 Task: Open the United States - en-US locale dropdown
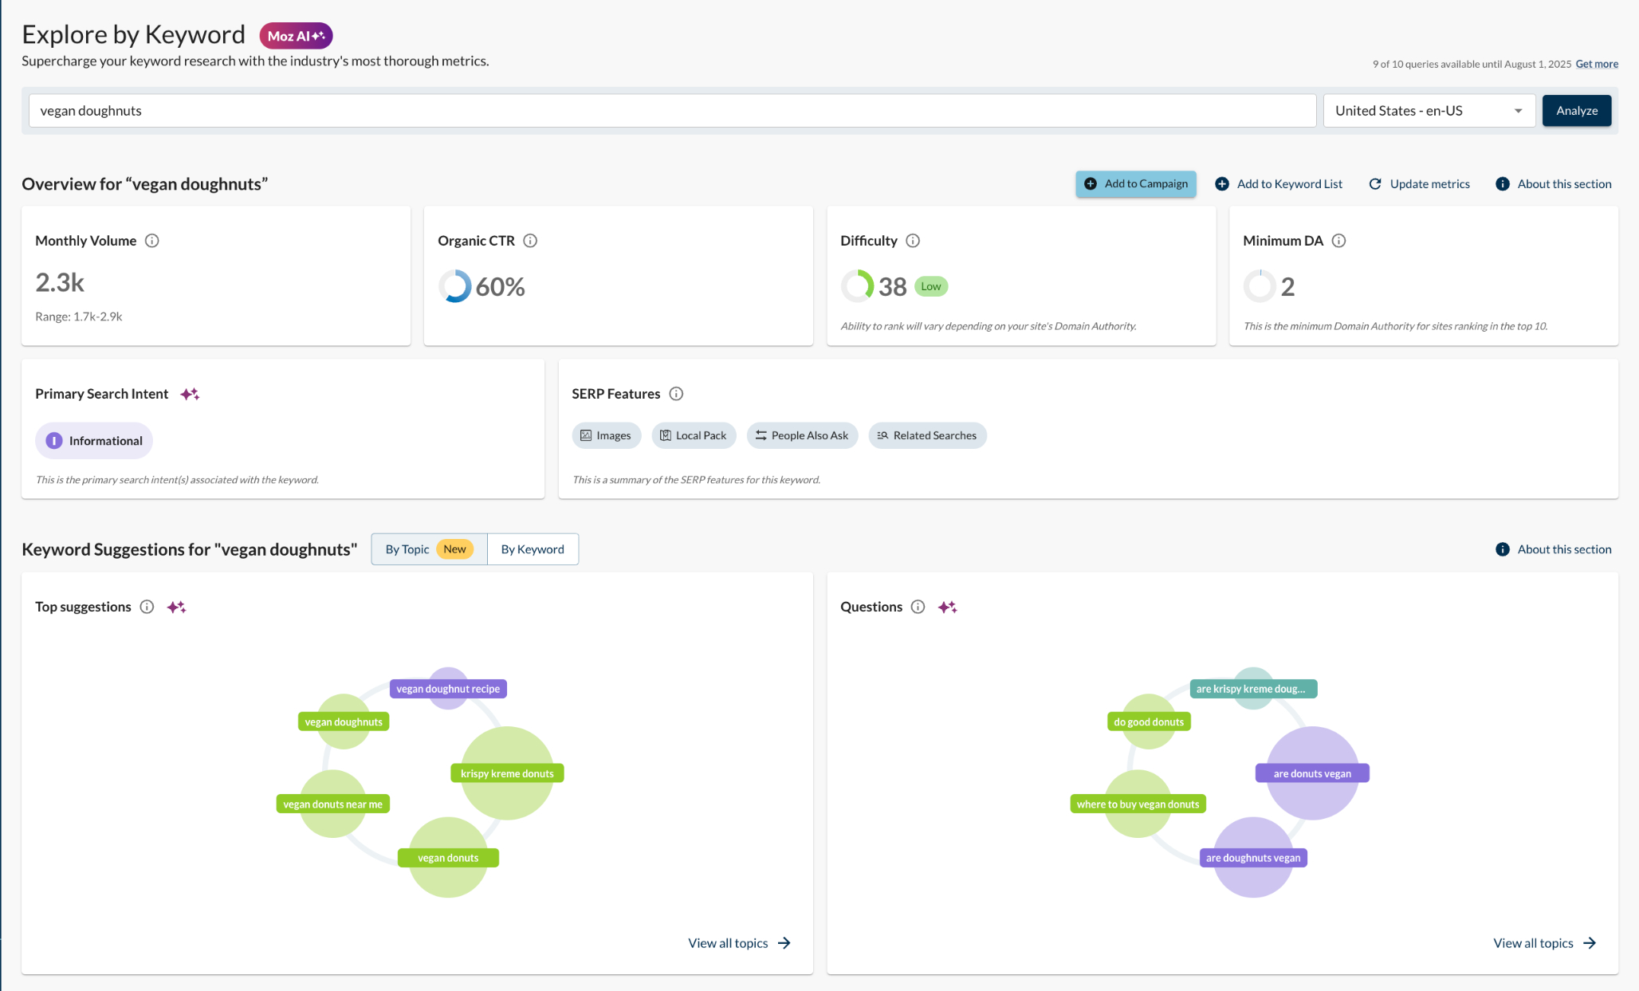point(1429,111)
